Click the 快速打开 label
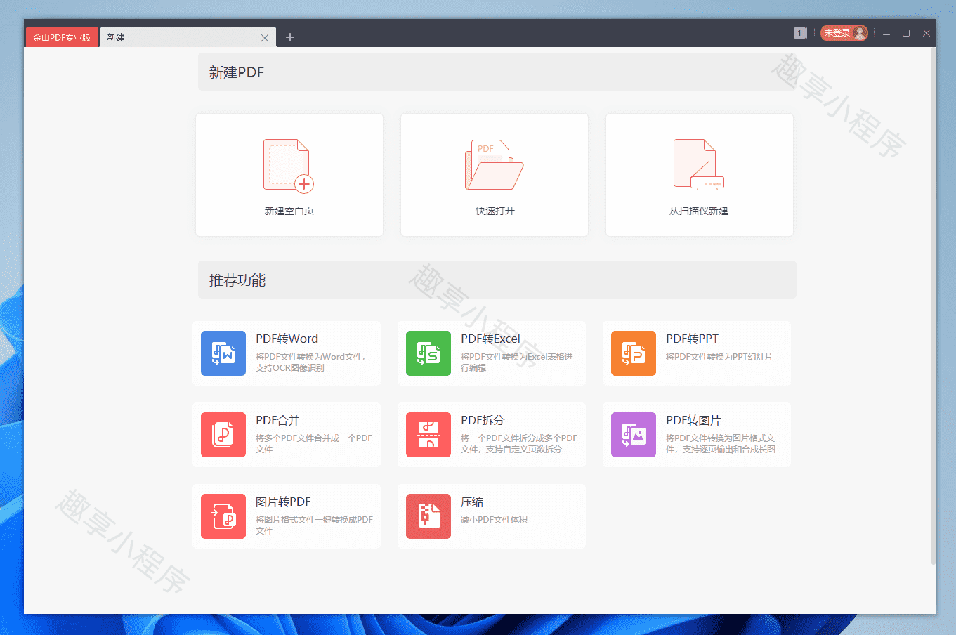The width and height of the screenshot is (956, 635). click(495, 211)
